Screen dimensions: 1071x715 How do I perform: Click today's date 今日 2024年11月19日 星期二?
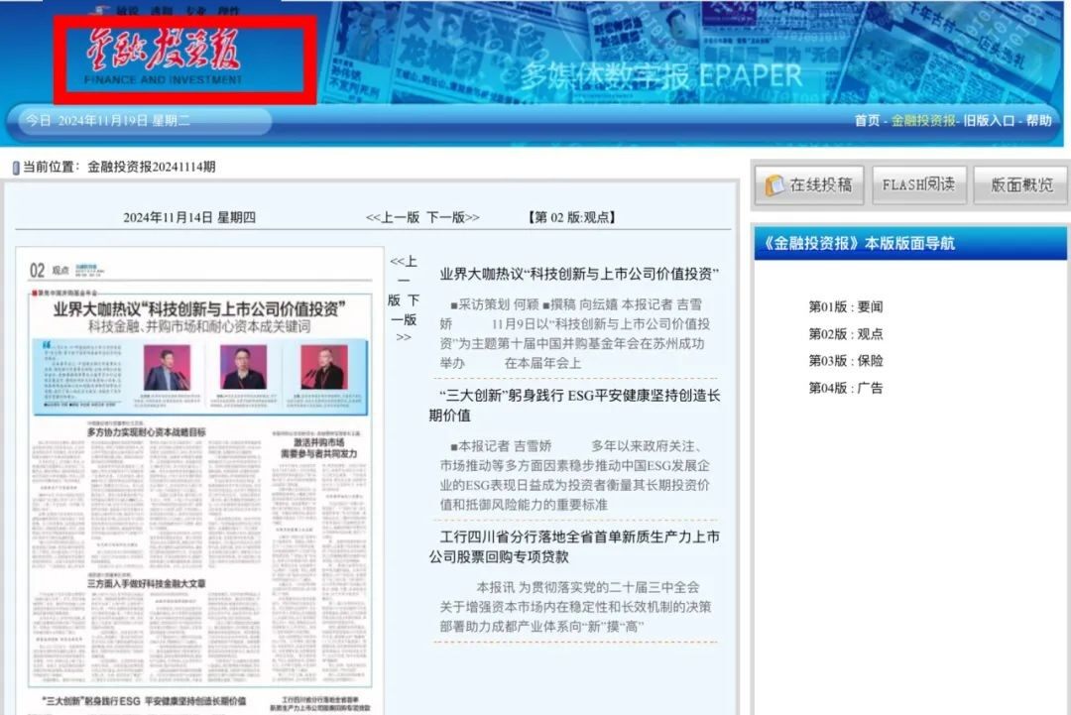(108, 121)
